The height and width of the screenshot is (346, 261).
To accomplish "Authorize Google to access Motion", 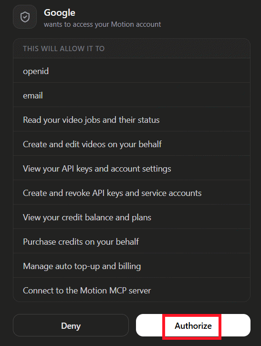I will pyautogui.click(x=193, y=325).
